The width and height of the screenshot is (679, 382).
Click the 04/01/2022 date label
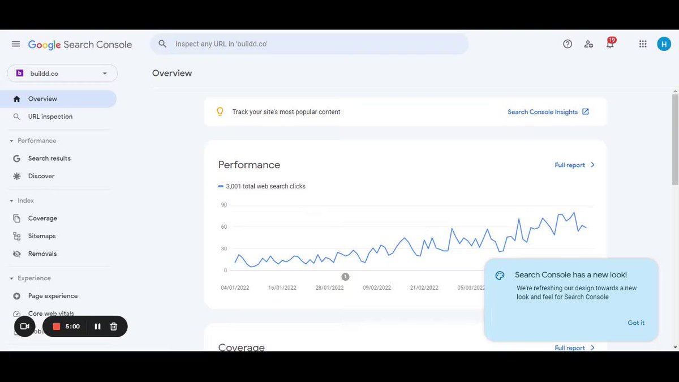235,287
